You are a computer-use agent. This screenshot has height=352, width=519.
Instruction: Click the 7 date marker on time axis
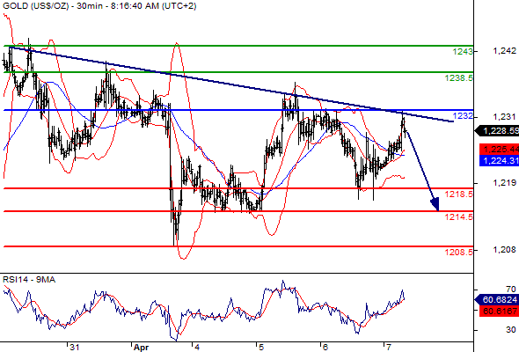click(388, 347)
